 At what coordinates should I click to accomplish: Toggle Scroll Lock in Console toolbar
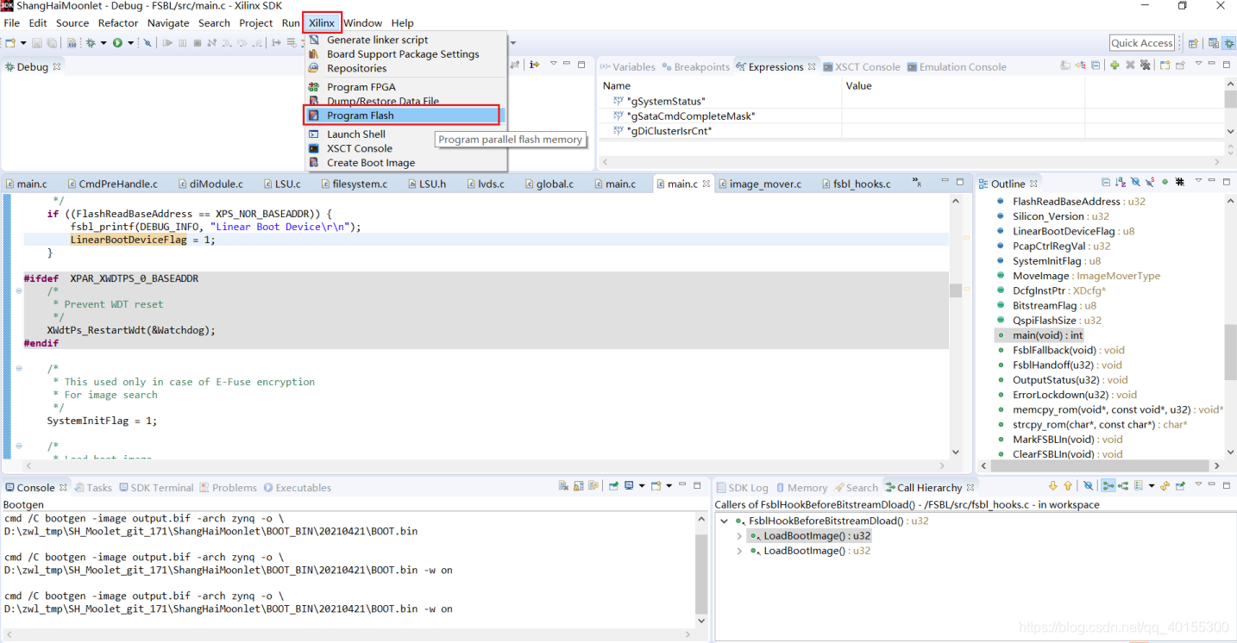tap(579, 487)
